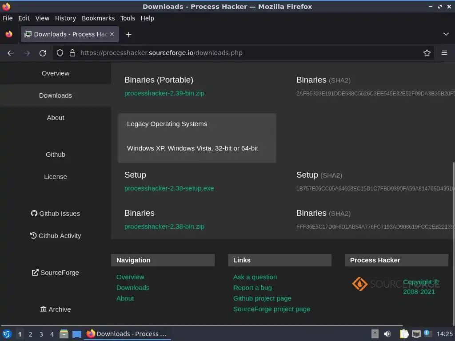The image size is (455, 341).
Task: Click the 14:25 clock in tray
Action: (x=444, y=334)
